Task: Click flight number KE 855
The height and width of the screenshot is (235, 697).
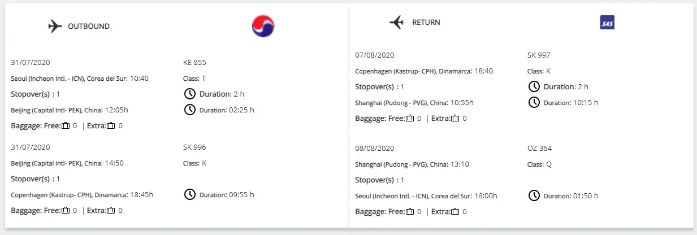Action: point(194,62)
